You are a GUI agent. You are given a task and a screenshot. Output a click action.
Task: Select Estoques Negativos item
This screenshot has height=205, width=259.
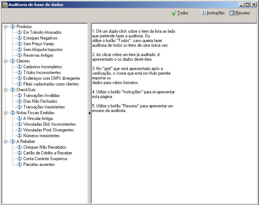tap(41, 38)
